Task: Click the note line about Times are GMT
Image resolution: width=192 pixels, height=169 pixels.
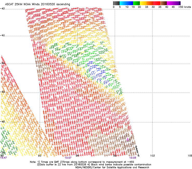Action: 82,162
